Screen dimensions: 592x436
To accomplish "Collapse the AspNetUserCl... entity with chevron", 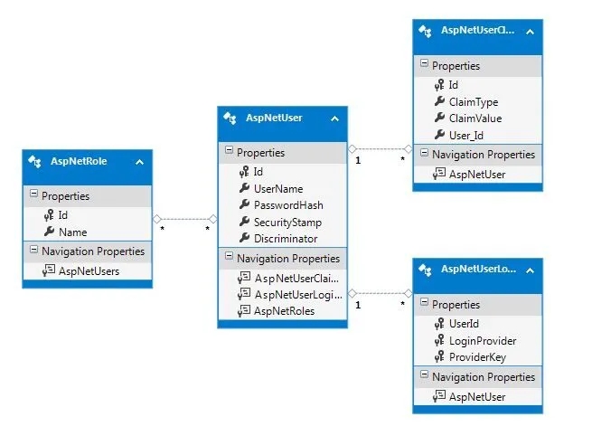I will point(530,33).
